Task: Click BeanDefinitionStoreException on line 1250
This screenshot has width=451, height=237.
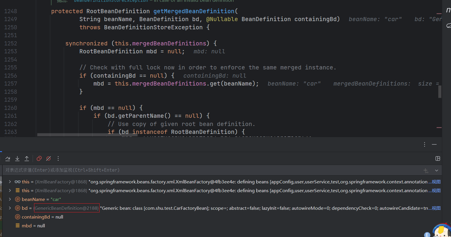Action: 153,27
